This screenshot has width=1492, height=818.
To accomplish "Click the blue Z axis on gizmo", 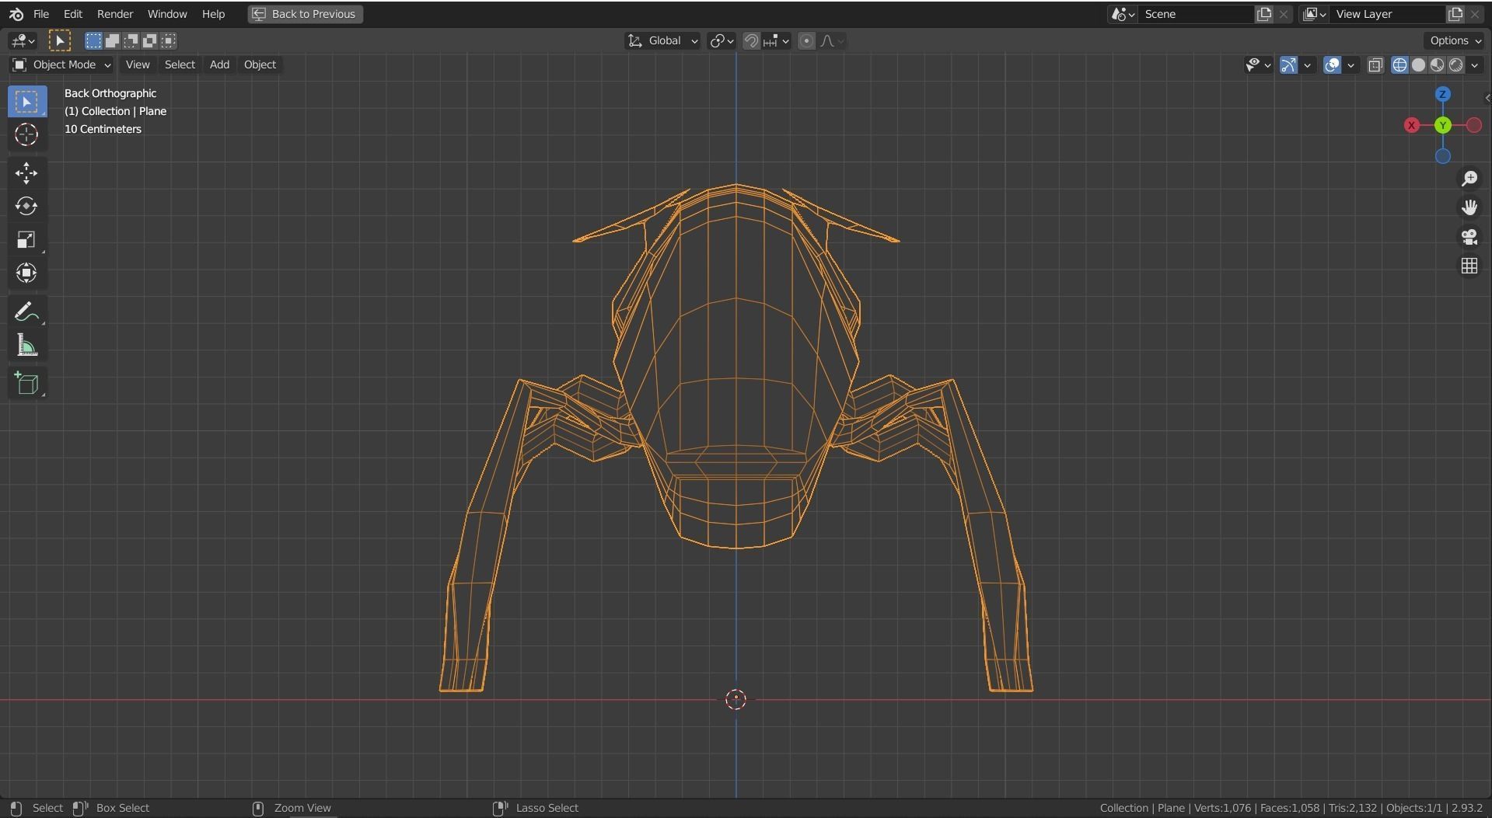I will [x=1442, y=94].
